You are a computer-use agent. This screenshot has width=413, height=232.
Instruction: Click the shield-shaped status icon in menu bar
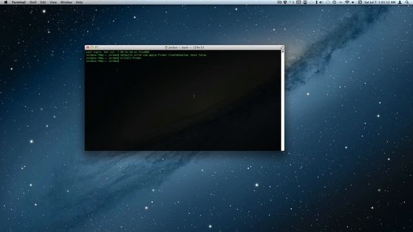285,2
